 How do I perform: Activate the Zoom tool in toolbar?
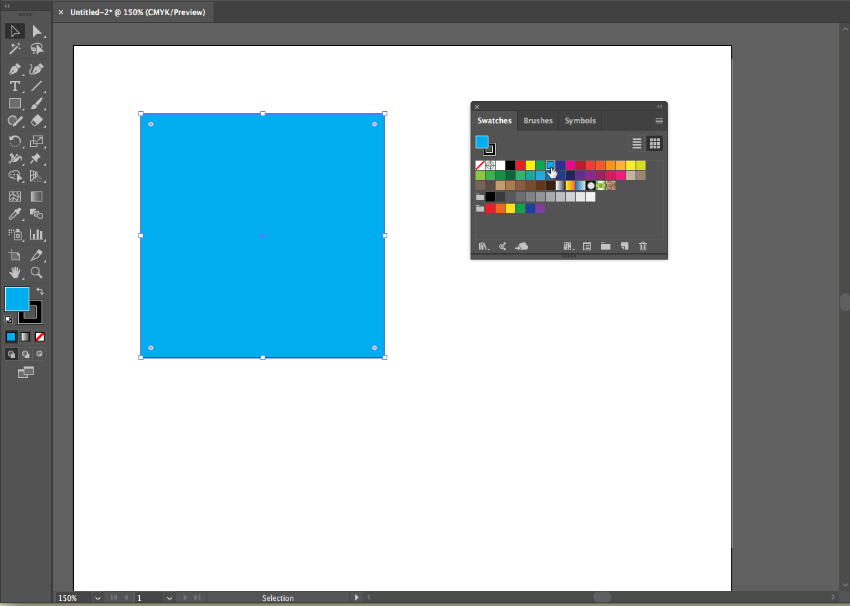[37, 273]
